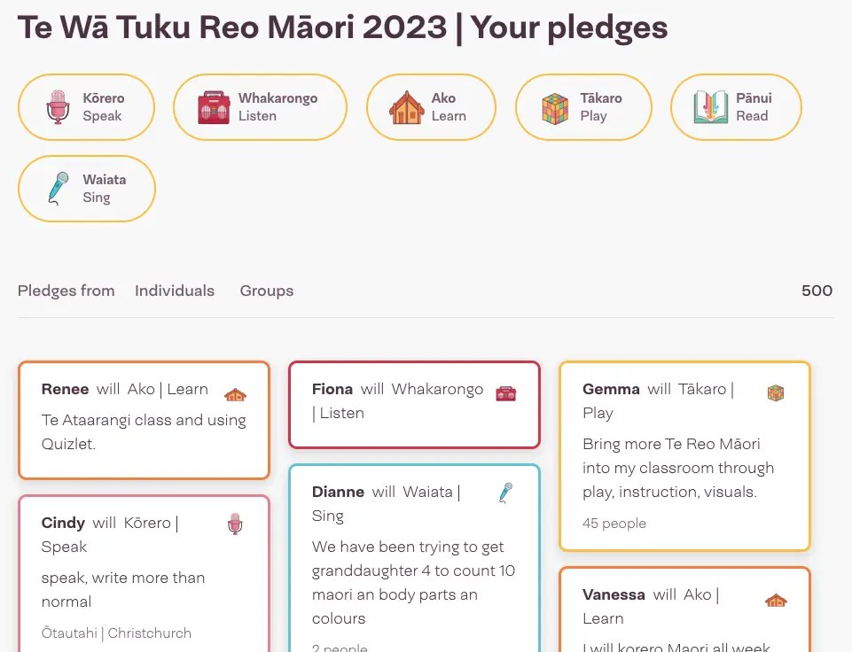
Task: Click the microphone icon on Cindy's pledge
Action: pos(235,524)
